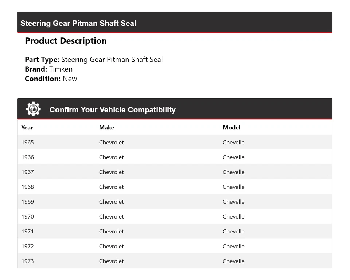350x280 pixels.
Task: Click the Make column header
Action: pos(106,128)
